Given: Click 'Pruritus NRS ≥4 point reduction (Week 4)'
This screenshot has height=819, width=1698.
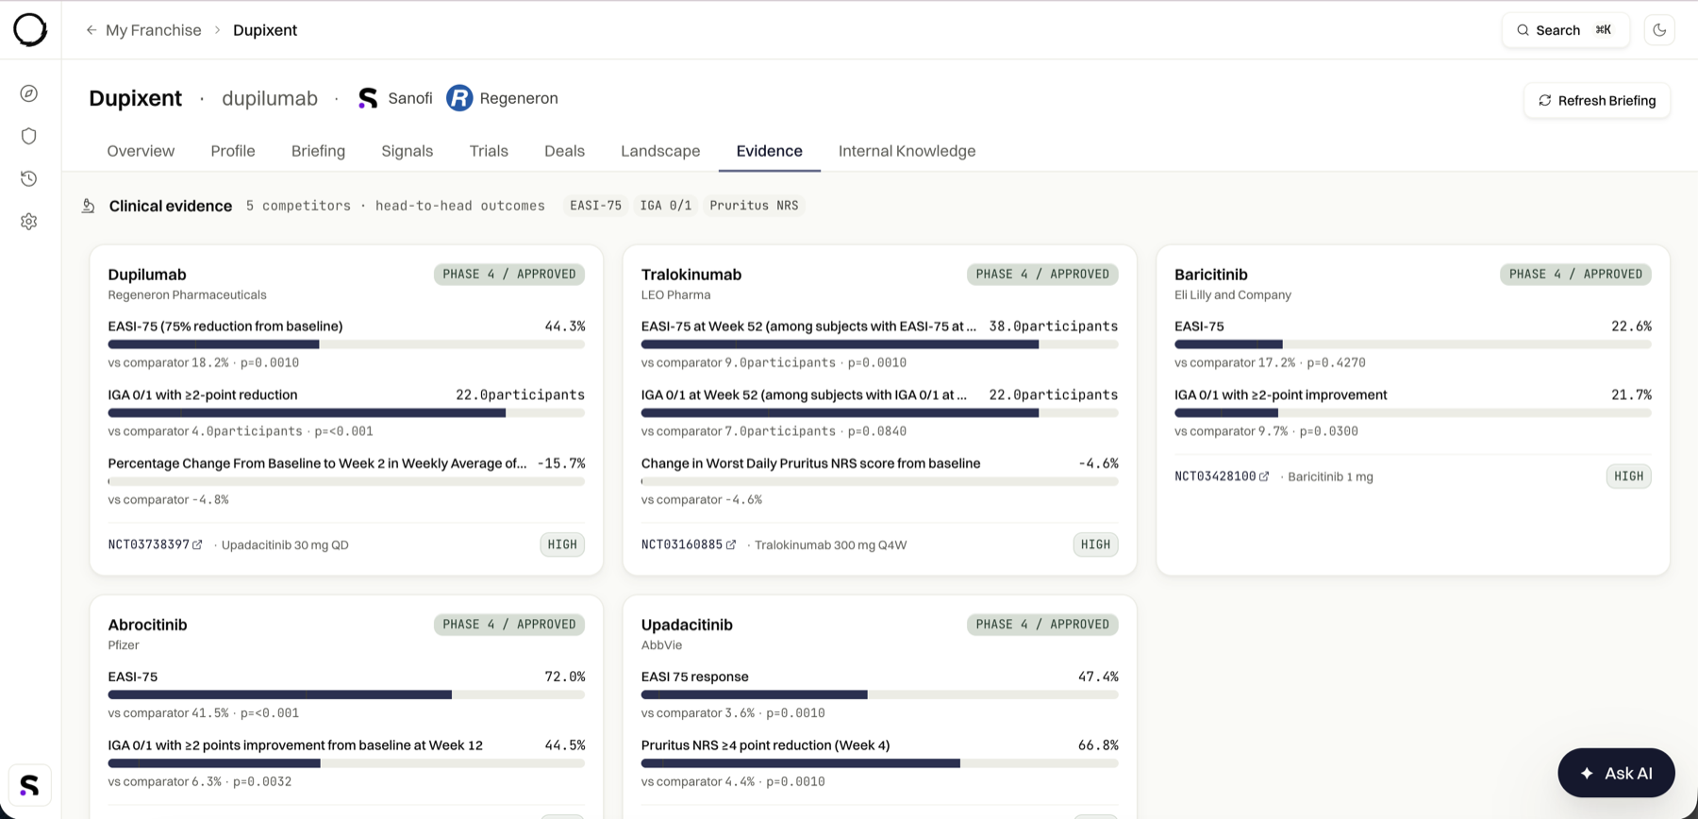Looking at the screenshot, I should 765,745.
